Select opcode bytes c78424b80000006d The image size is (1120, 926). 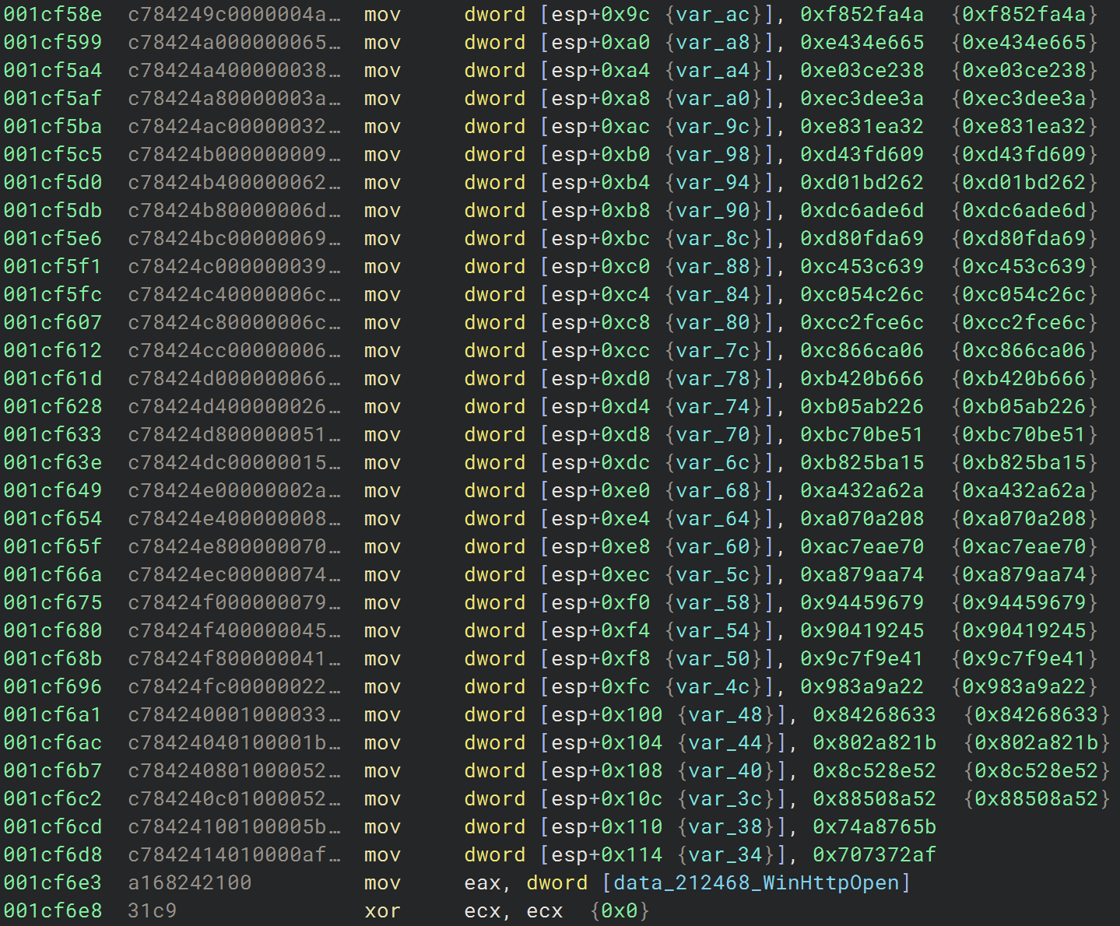pos(234,210)
